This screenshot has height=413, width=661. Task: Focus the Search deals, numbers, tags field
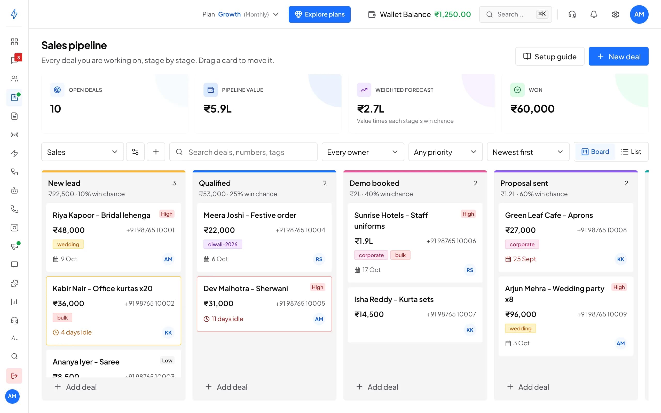(x=243, y=152)
